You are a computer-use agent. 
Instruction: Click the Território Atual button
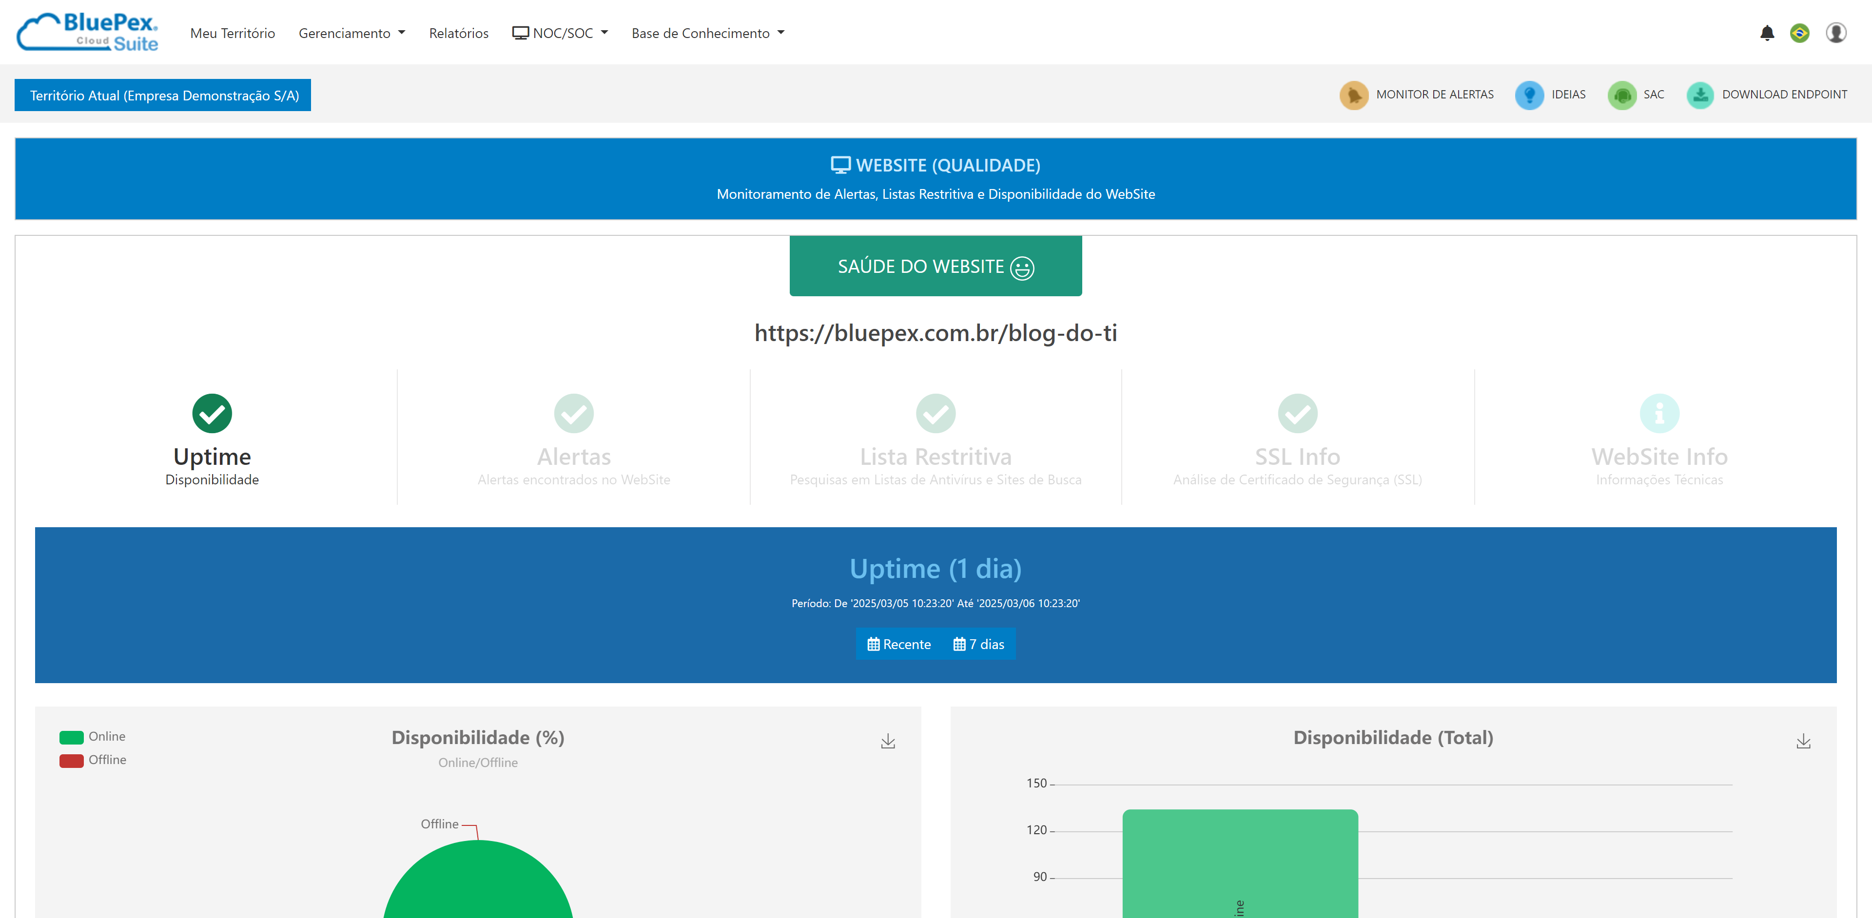coord(163,95)
